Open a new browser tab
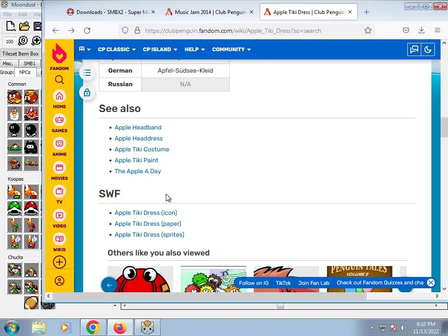448x336 pixels. [367, 12]
